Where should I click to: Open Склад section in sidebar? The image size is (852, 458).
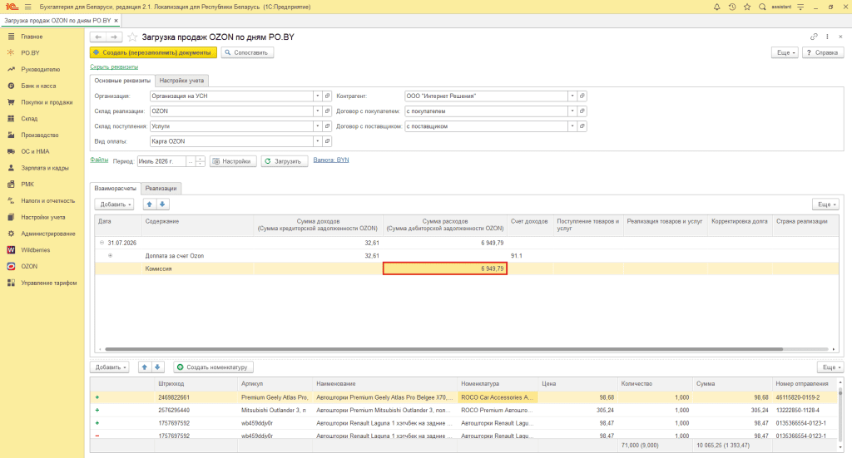(x=29, y=118)
